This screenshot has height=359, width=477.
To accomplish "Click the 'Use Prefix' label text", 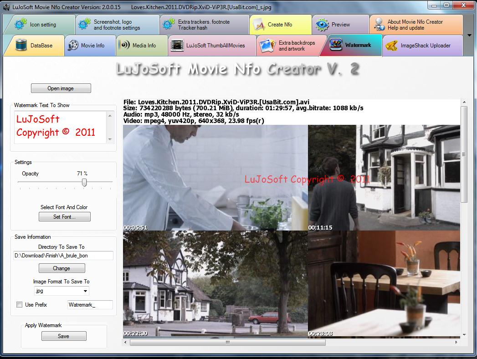I will pos(36,304).
